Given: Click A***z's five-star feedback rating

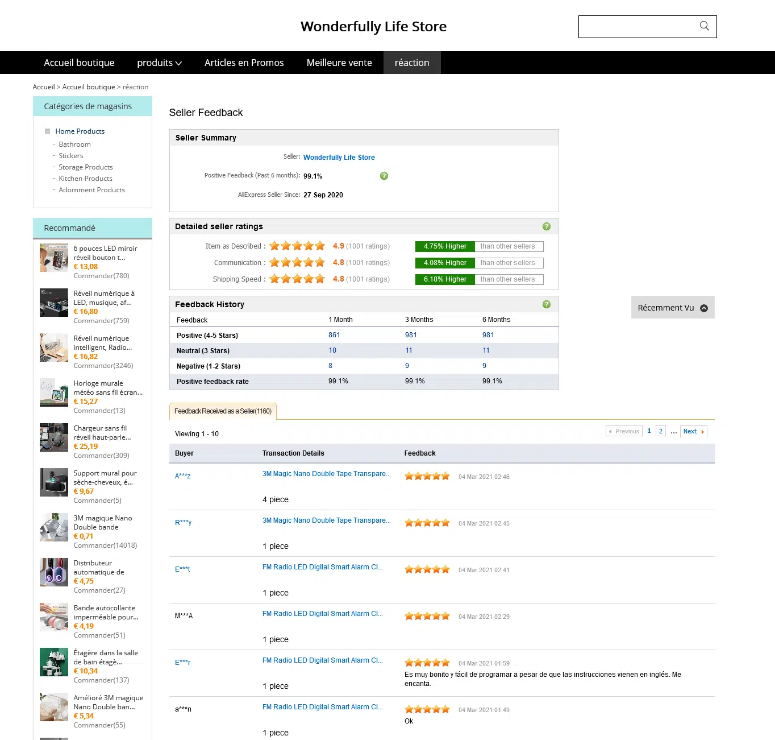Looking at the screenshot, I should [427, 476].
